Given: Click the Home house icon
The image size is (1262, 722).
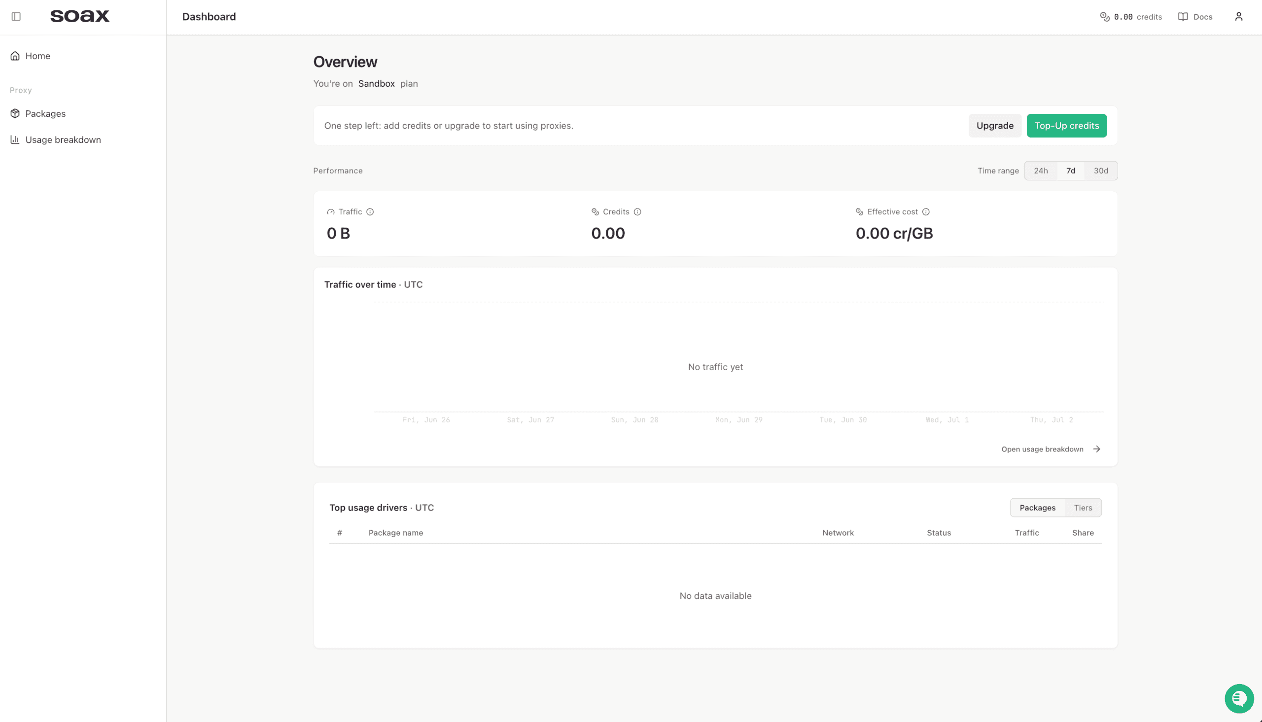Looking at the screenshot, I should (x=15, y=56).
